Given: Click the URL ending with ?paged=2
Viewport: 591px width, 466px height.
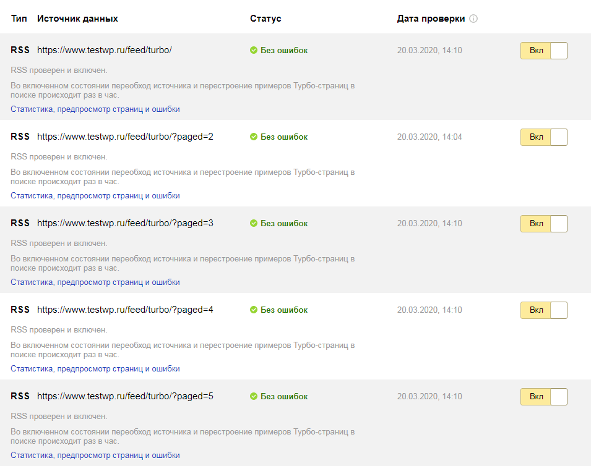Looking at the screenshot, I should (x=125, y=137).
